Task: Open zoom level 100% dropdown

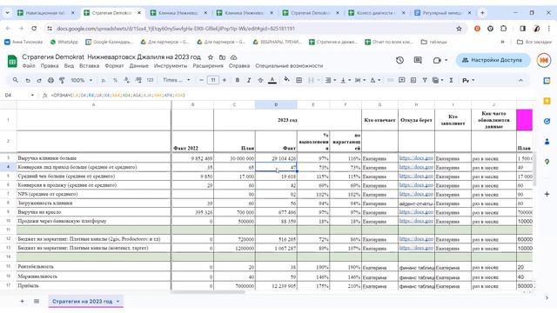Action: (81, 81)
